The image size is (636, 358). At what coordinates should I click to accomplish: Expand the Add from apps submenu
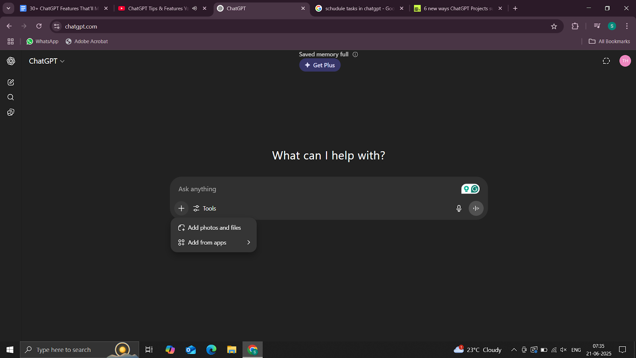pyautogui.click(x=213, y=243)
